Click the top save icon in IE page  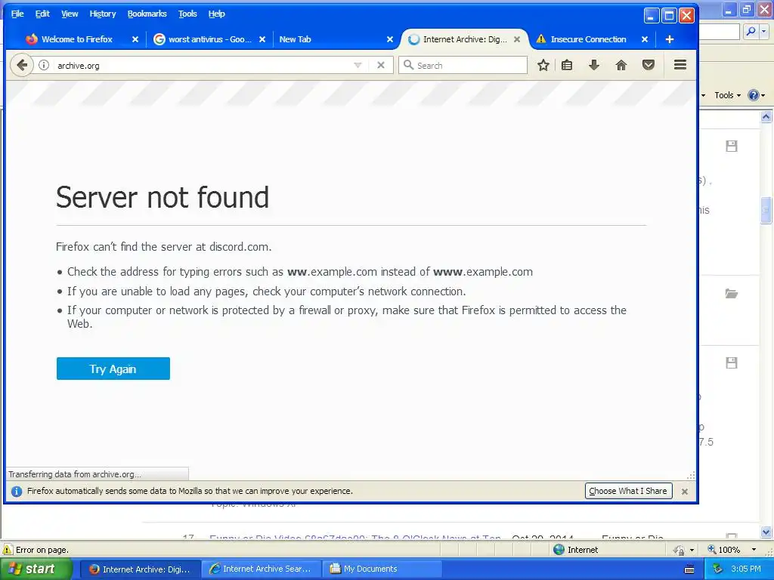[x=732, y=146]
